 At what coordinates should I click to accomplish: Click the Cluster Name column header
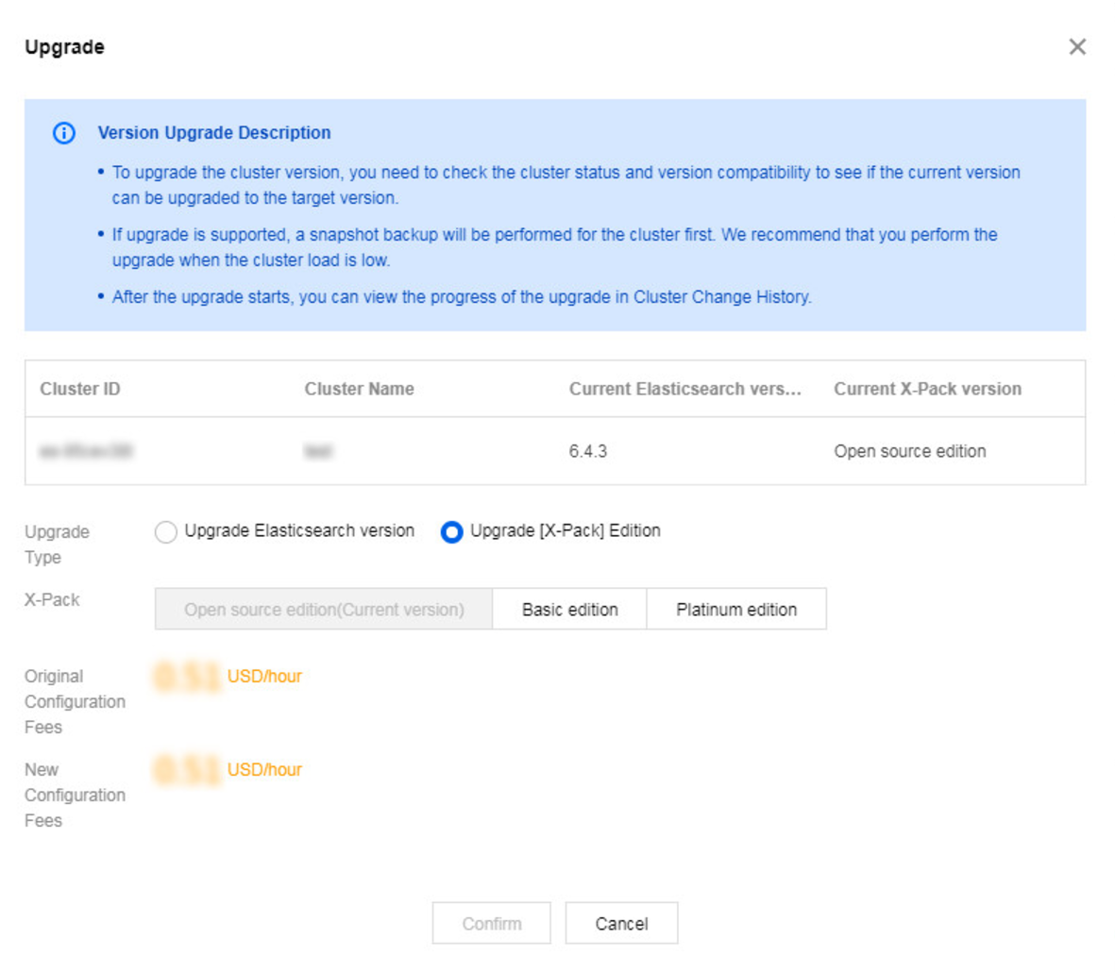coord(359,389)
